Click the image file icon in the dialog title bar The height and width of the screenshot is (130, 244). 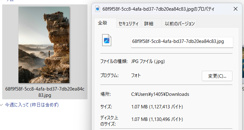97,9
